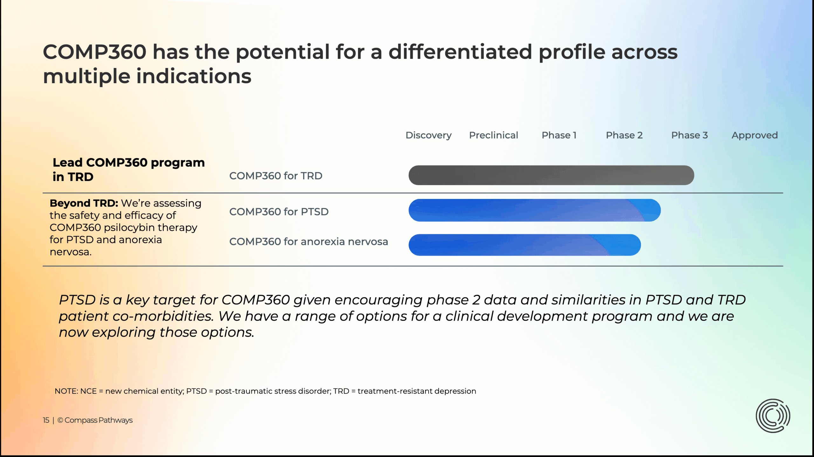Click the 'Phase 2' column header
This screenshot has width=814, height=457.
pyautogui.click(x=624, y=135)
